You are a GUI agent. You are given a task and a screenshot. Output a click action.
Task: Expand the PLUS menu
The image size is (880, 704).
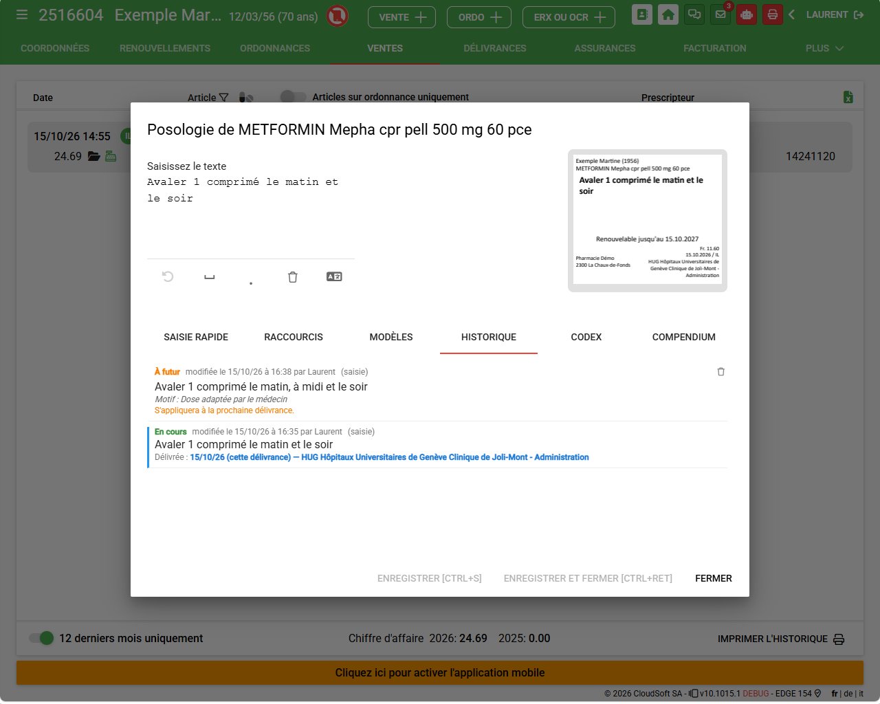(x=824, y=48)
